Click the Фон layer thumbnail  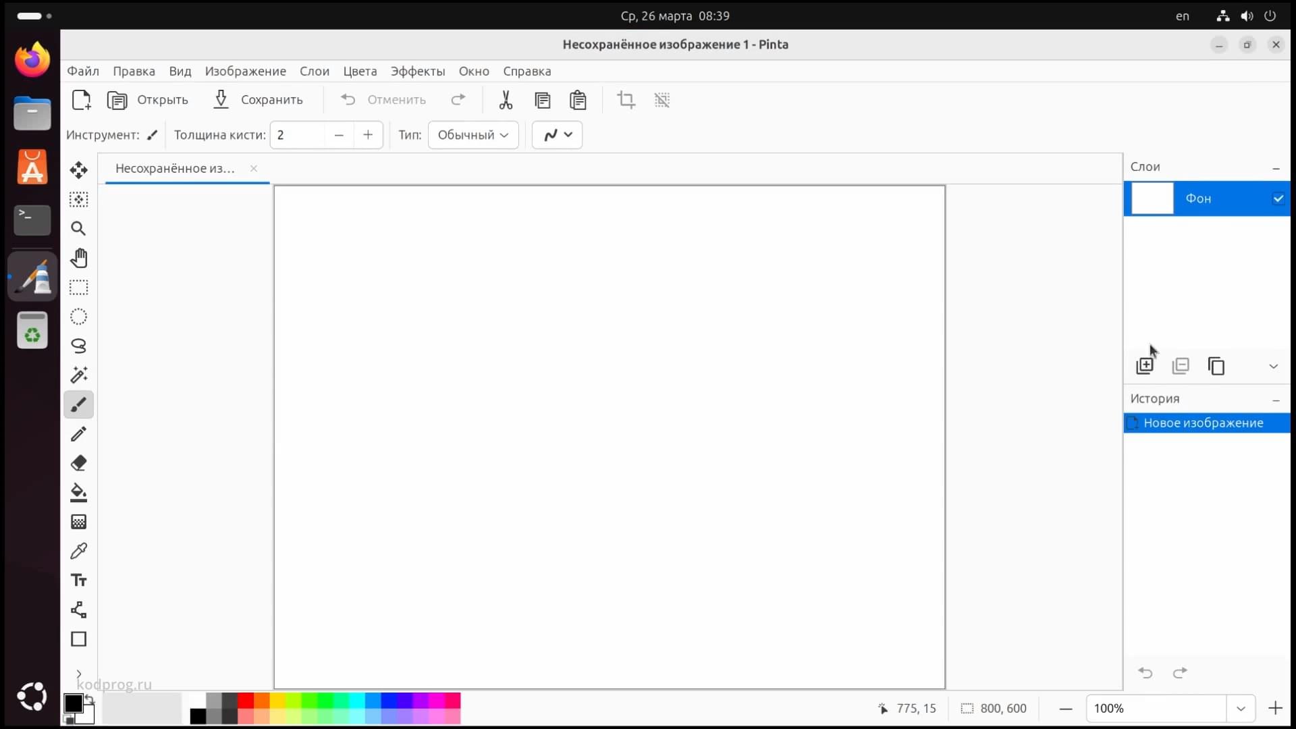[x=1152, y=198]
